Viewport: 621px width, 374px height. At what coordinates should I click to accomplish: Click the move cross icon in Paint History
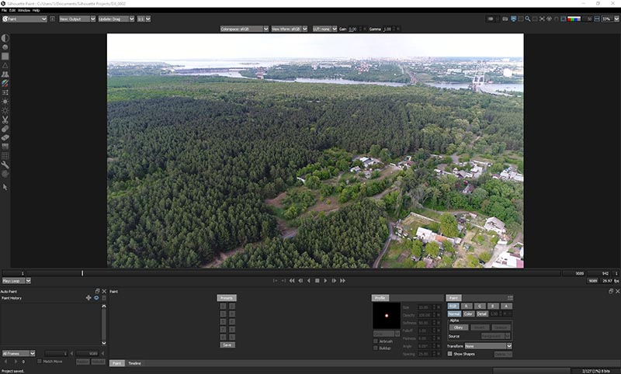(x=88, y=298)
